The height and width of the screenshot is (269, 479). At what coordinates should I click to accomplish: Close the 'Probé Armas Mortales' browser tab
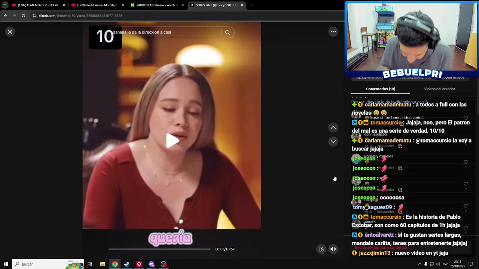coord(123,5)
